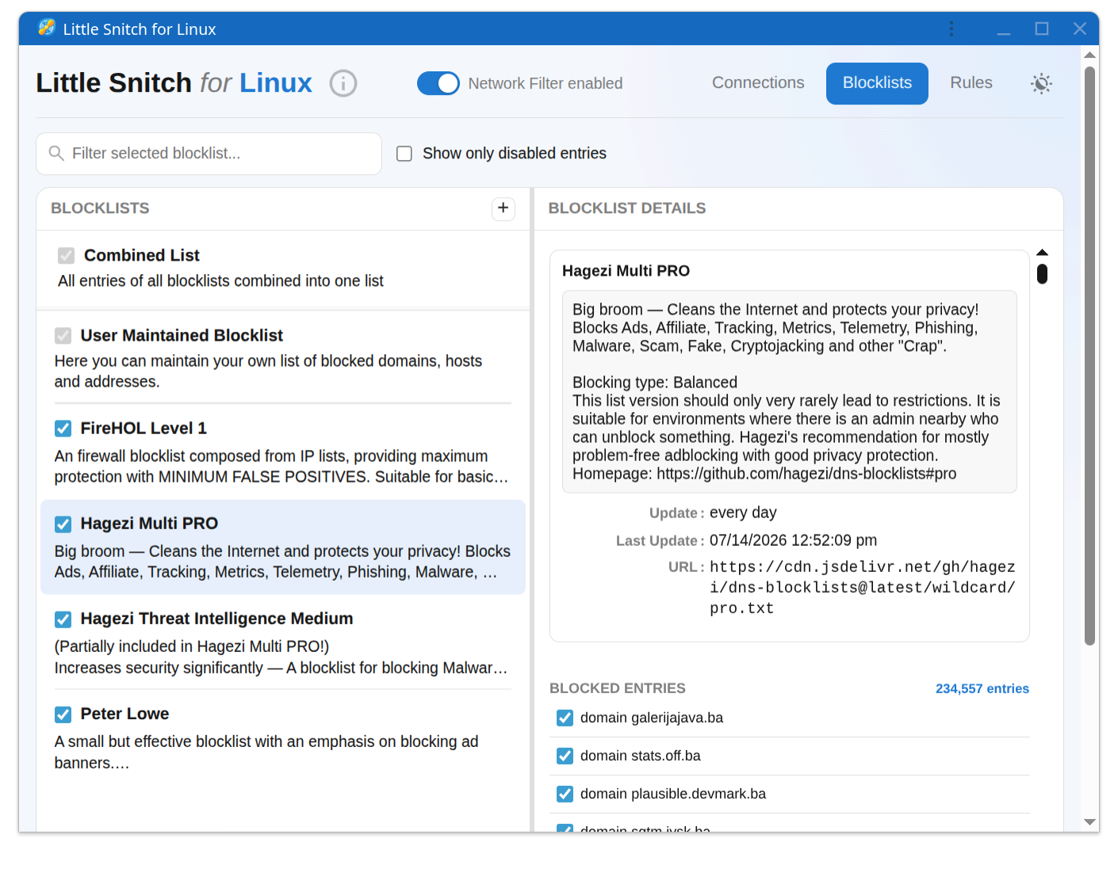
Task: Maximize the Little Snitch window
Action: pyautogui.click(x=1042, y=29)
